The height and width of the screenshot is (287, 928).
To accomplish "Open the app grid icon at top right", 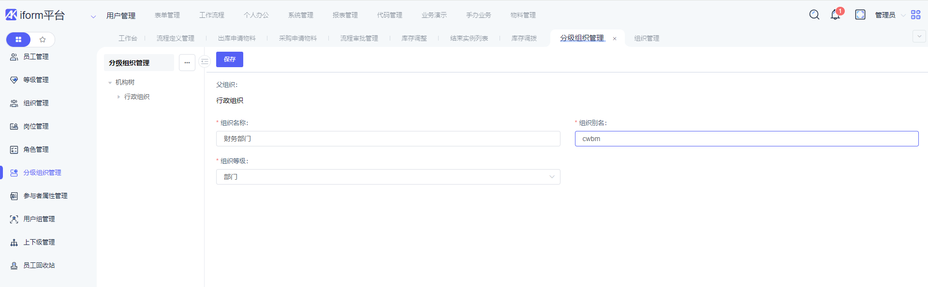I will [x=915, y=15].
